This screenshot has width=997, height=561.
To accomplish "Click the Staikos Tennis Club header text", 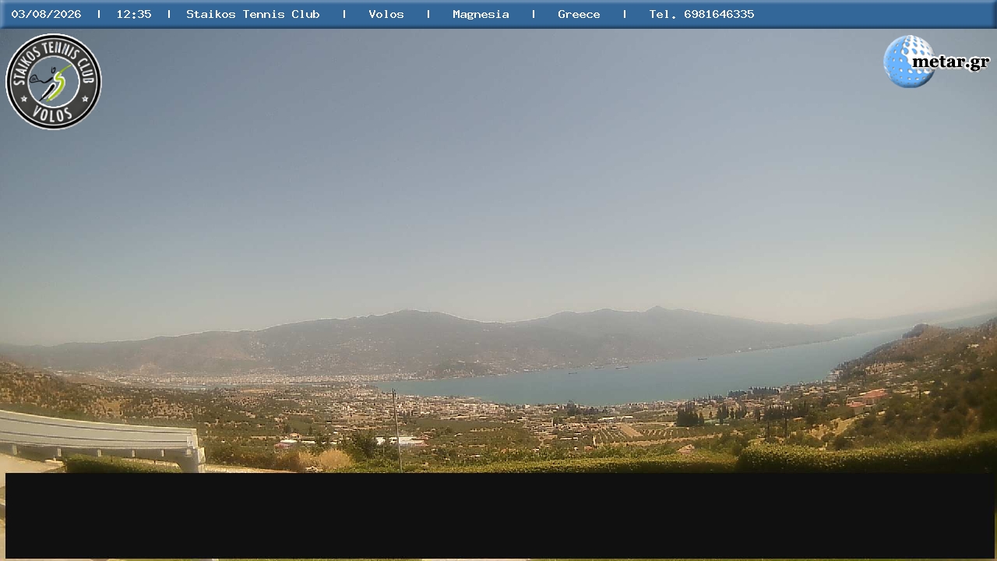I will pos(253,14).
